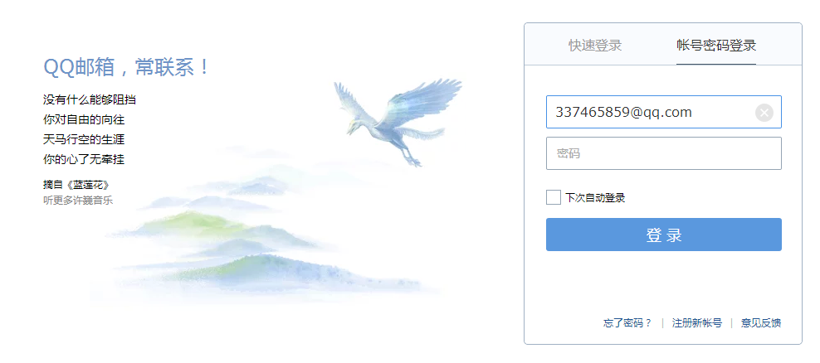Focus the email field containing 337465859@qq.com
The height and width of the screenshot is (363, 820).
[664, 112]
